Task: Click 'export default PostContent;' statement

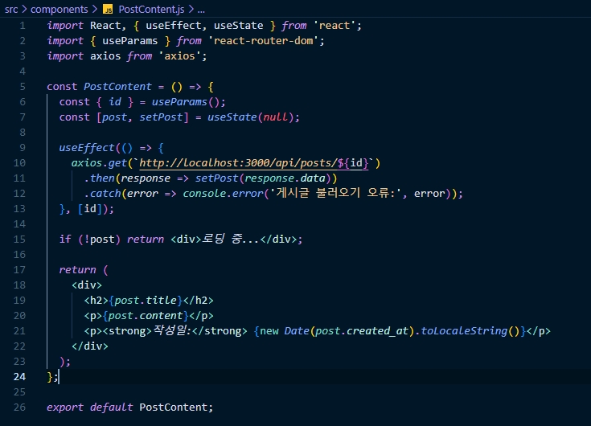Action: tap(129, 408)
